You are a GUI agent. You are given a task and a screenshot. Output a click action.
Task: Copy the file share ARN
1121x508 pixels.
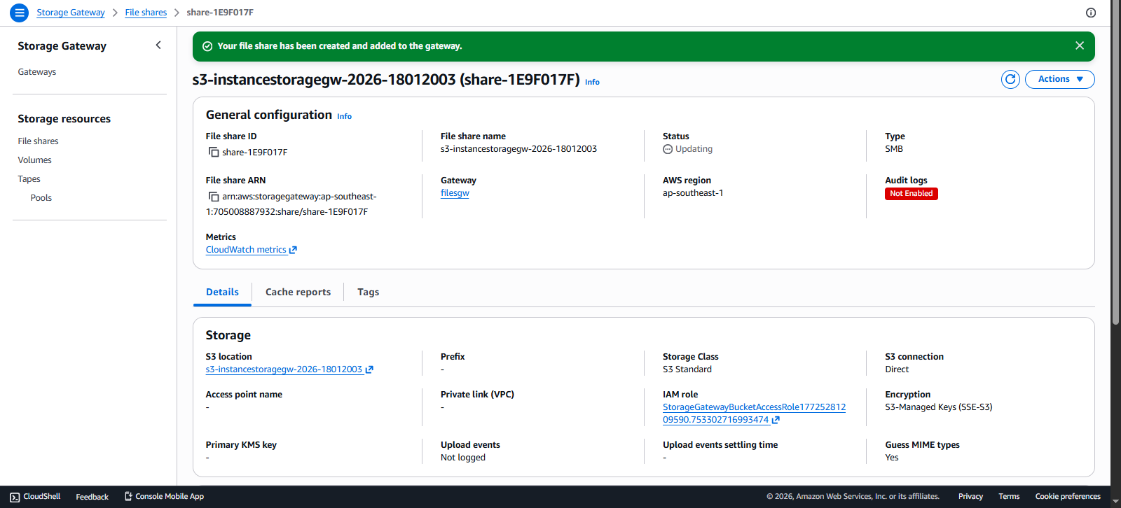(x=214, y=197)
